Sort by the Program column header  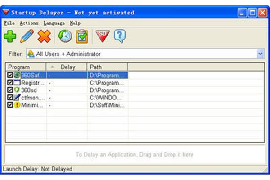click(26, 67)
